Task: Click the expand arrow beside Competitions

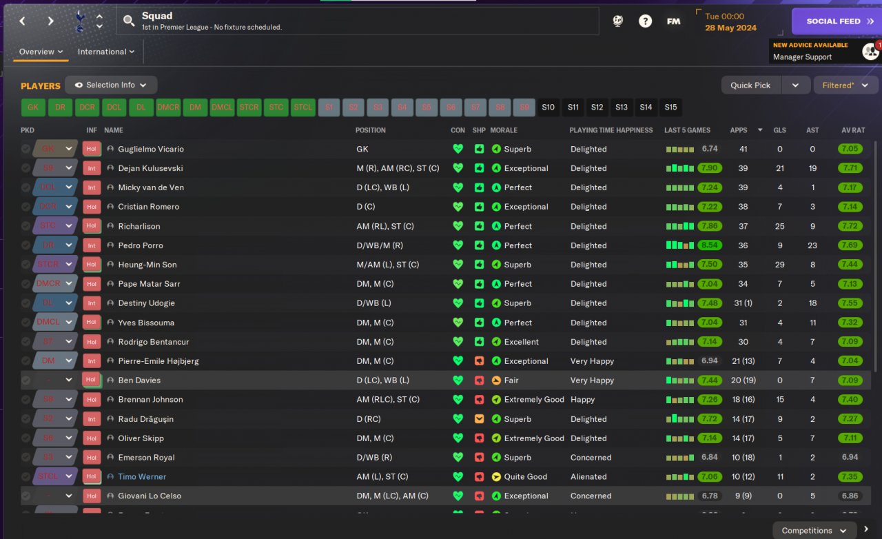Action: coord(866,529)
